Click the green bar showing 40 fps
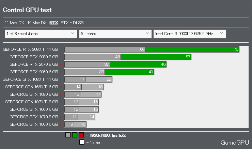This screenshot has height=149, width=252. click(129, 72)
